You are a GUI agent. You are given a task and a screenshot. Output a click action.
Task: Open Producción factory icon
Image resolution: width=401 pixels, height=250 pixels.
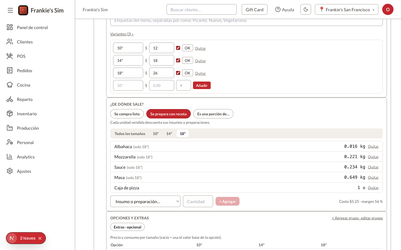pyautogui.click(x=10, y=128)
